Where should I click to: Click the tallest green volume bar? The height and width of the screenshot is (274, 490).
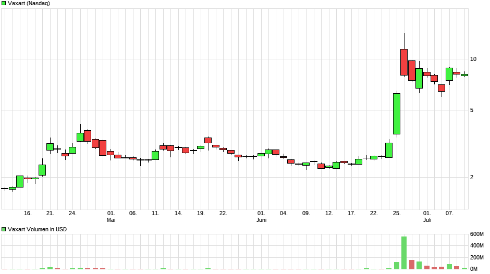[x=404, y=253]
